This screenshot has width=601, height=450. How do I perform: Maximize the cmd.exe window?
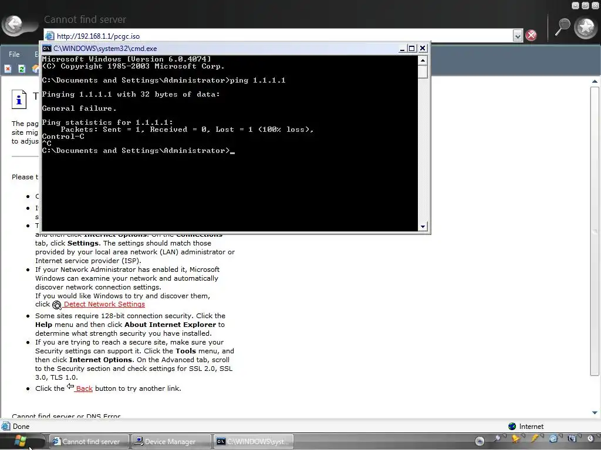(x=411, y=48)
